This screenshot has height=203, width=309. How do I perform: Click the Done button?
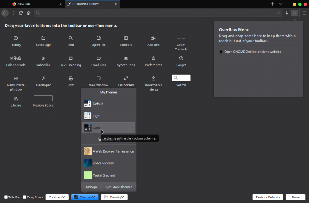point(296,197)
